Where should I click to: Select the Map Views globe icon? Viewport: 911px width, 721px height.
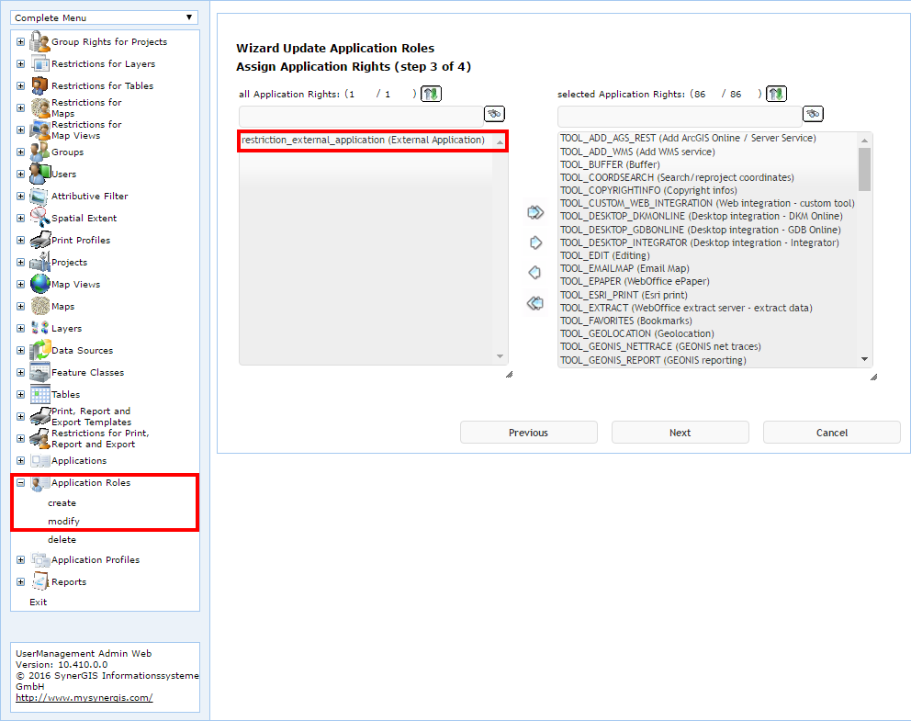(x=38, y=284)
